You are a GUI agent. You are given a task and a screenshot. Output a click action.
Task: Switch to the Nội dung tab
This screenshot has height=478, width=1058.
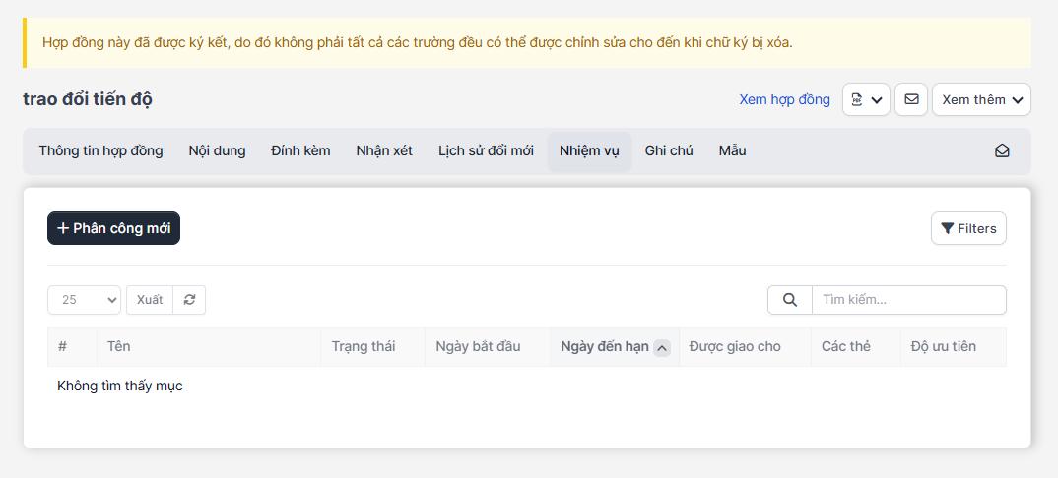(217, 151)
